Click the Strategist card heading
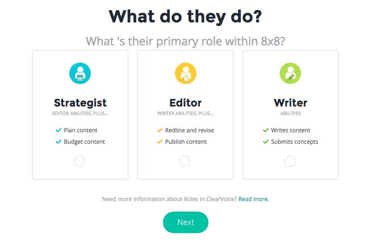The height and width of the screenshot is (247, 380). pyautogui.click(x=80, y=103)
